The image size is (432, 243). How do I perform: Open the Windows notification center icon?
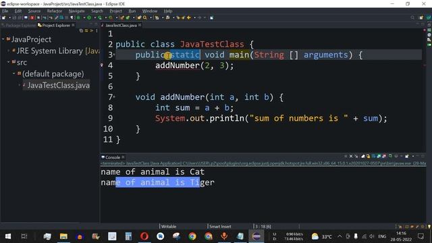[421, 236]
